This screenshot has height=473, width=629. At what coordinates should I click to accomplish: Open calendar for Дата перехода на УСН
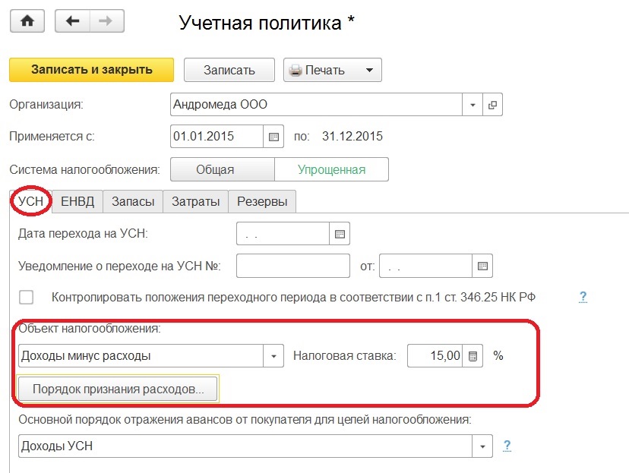pos(340,234)
